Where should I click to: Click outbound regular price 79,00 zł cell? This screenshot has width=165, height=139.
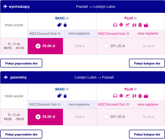point(80,46)
